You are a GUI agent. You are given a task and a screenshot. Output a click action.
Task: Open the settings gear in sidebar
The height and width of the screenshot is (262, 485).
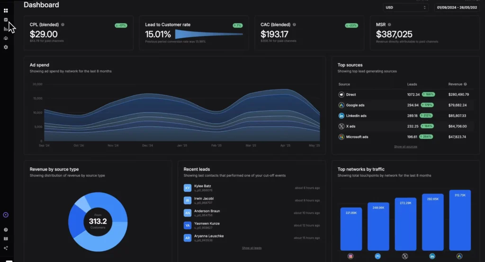click(x=6, y=47)
